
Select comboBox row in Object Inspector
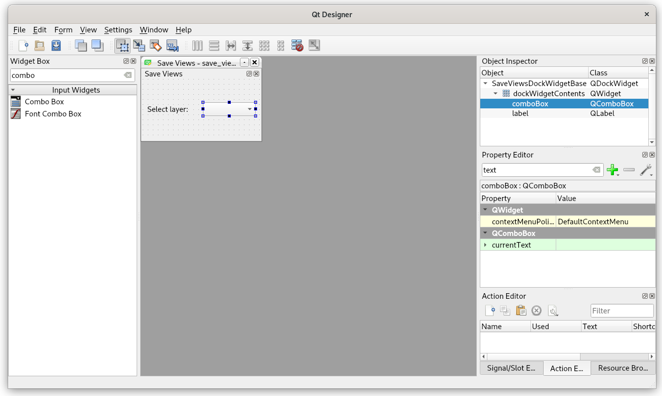point(564,103)
